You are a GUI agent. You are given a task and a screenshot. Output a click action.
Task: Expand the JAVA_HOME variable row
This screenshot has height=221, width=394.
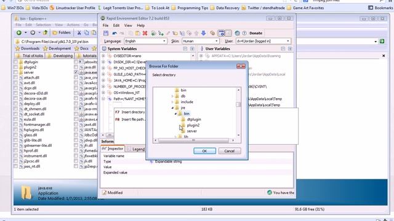click(x=103, y=80)
